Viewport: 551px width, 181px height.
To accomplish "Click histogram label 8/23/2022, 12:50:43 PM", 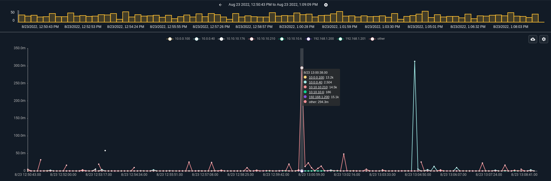I will click(x=40, y=27).
